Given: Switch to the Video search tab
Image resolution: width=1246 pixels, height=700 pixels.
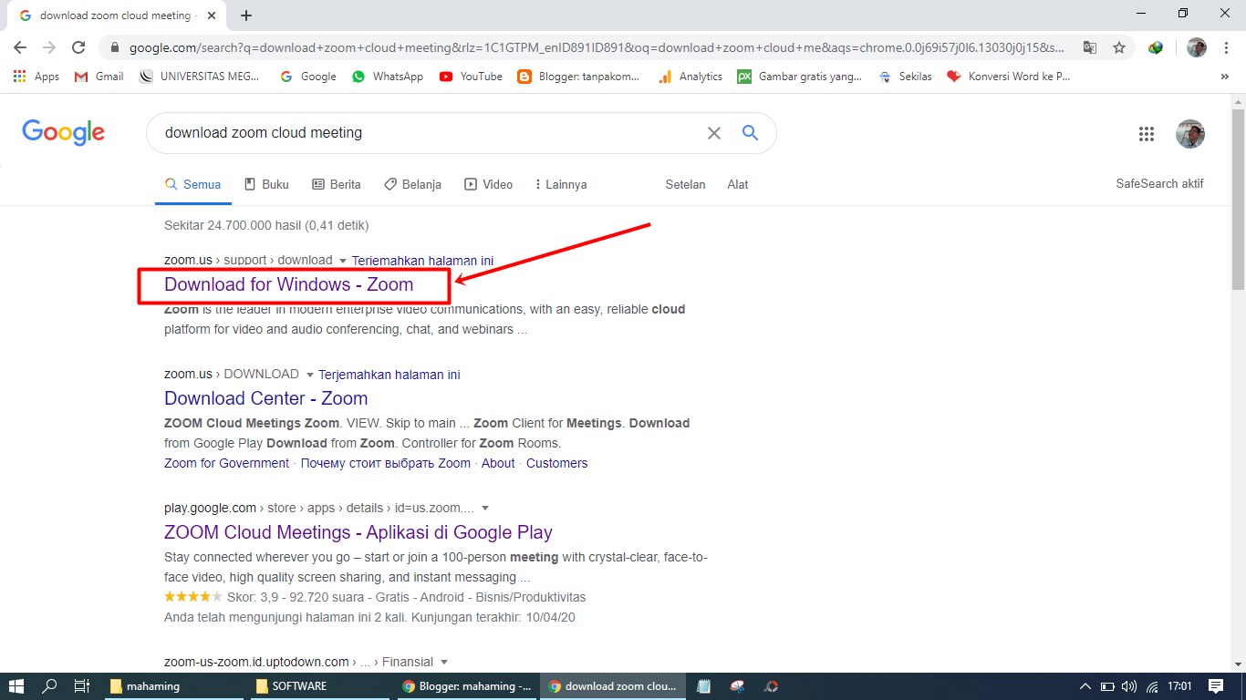Looking at the screenshot, I should pyautogui.click(x=489, y=184).
